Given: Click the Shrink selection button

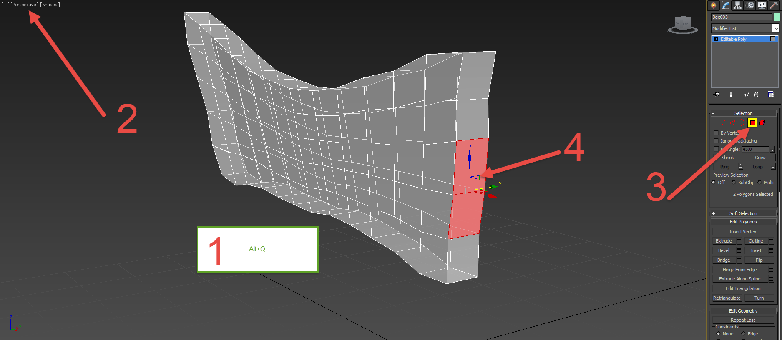Looking at the screenshot, I should click(728, 157).
